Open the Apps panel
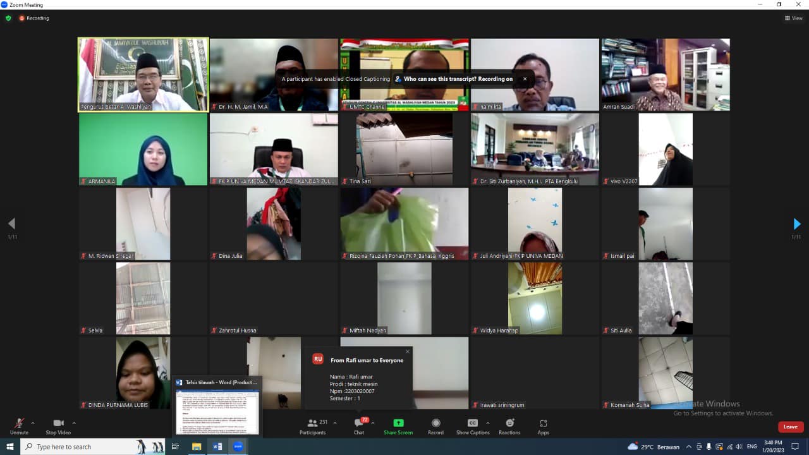 tap(543, 424)
